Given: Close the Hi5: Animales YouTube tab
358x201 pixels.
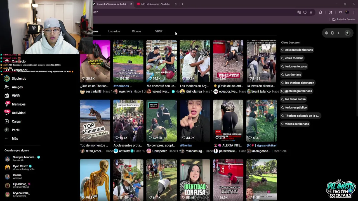Looking at the screenshot, I should 176,4.
